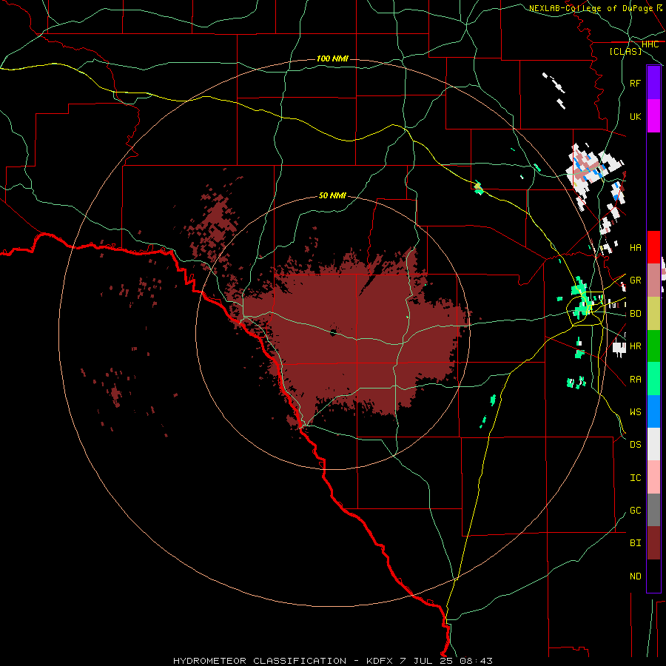Click the blue WS legend color swatch
Image resolution: width=666 pixels, height=666 pixels.
click(653, 411)
